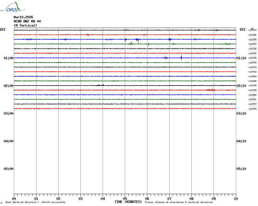The width and height of the screenshot is (258, 206).
Task: Select the DC offset value -11580
Action: pyautogui.click(x=252, y=35)
